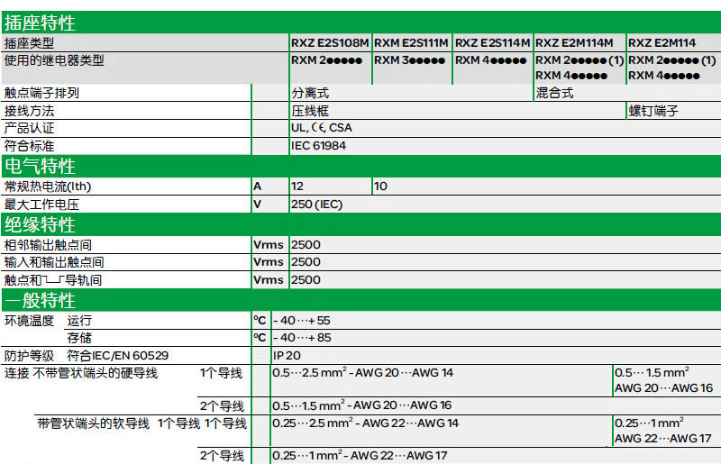Click the RXZ E2M114 column header
721x464 pixels.
coord(662,43)
